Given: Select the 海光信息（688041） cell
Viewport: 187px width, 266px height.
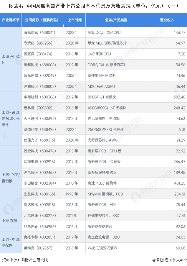Looking at the screenshot, I should coord(42,32).
